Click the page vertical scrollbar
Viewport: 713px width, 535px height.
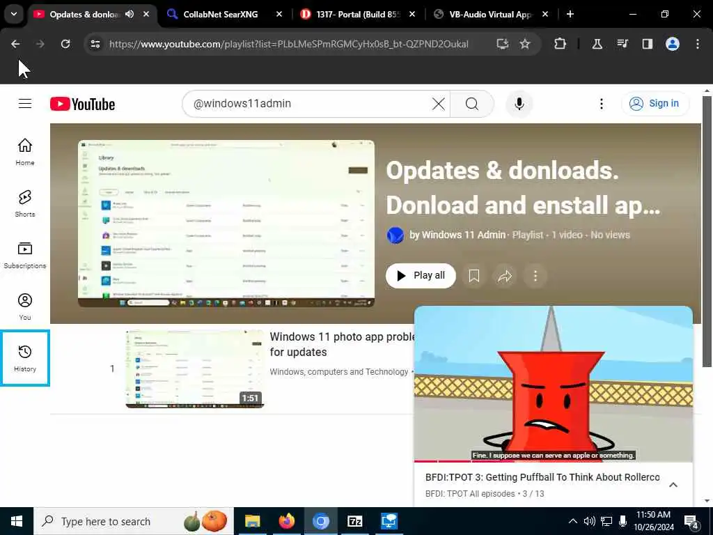click(707, 231)
